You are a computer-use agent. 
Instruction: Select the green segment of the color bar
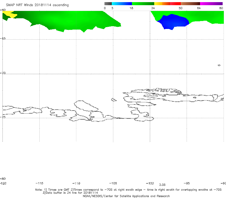click(143, 4)
